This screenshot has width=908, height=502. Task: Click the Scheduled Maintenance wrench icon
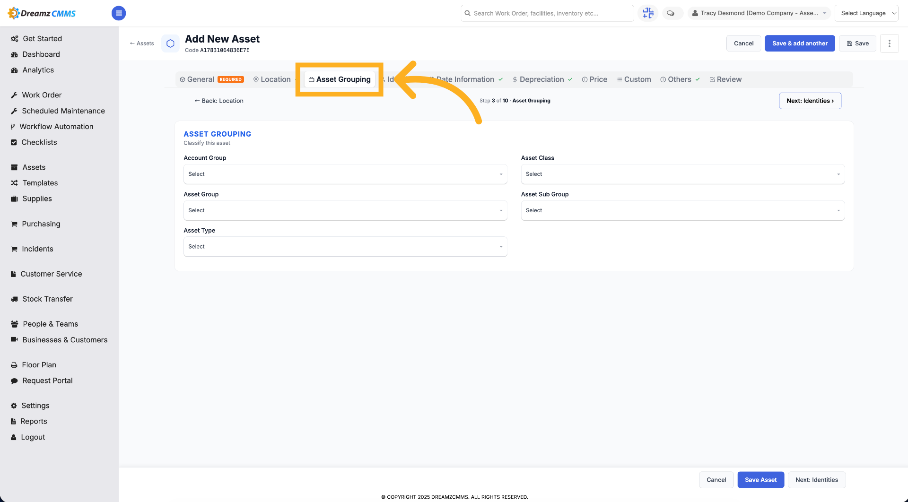pyautogui.click(x=14, y=111)
